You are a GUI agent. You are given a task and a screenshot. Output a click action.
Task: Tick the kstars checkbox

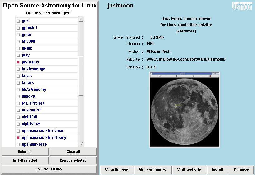click(18, 83)
